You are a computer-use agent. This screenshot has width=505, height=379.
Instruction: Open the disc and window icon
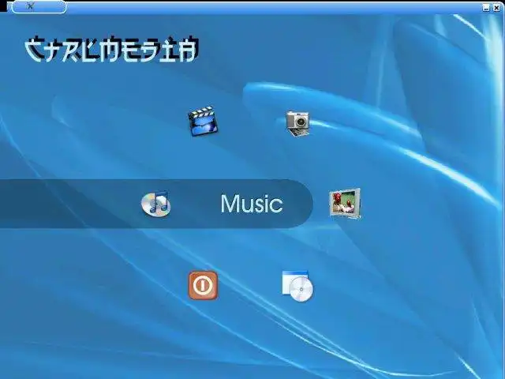pos(297,286)
